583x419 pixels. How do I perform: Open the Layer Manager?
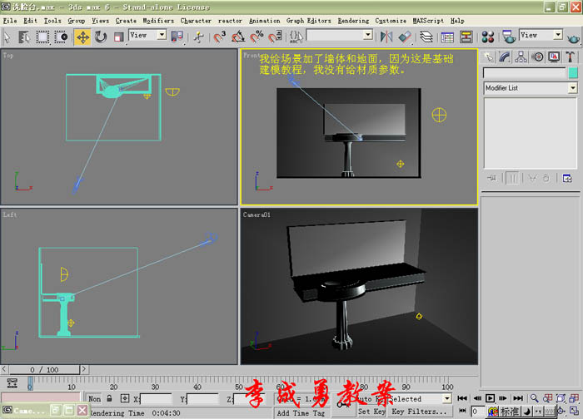pyautogui.click(x=426, y=37)
